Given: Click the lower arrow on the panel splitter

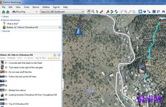Looking at the screenshot, I should 63,88.
